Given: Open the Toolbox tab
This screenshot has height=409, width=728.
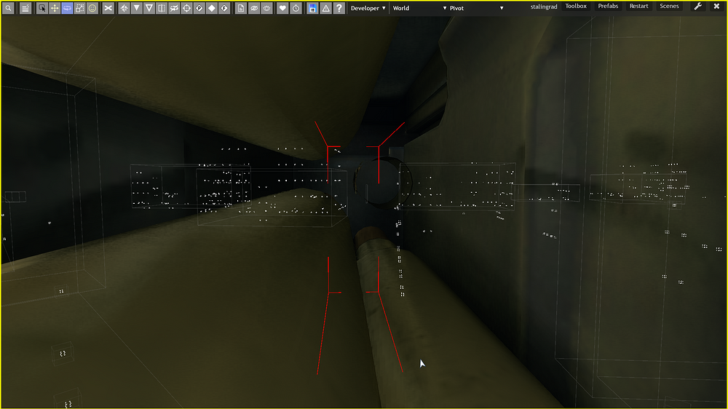Looking at the screenshot, I should coord(576,7).
